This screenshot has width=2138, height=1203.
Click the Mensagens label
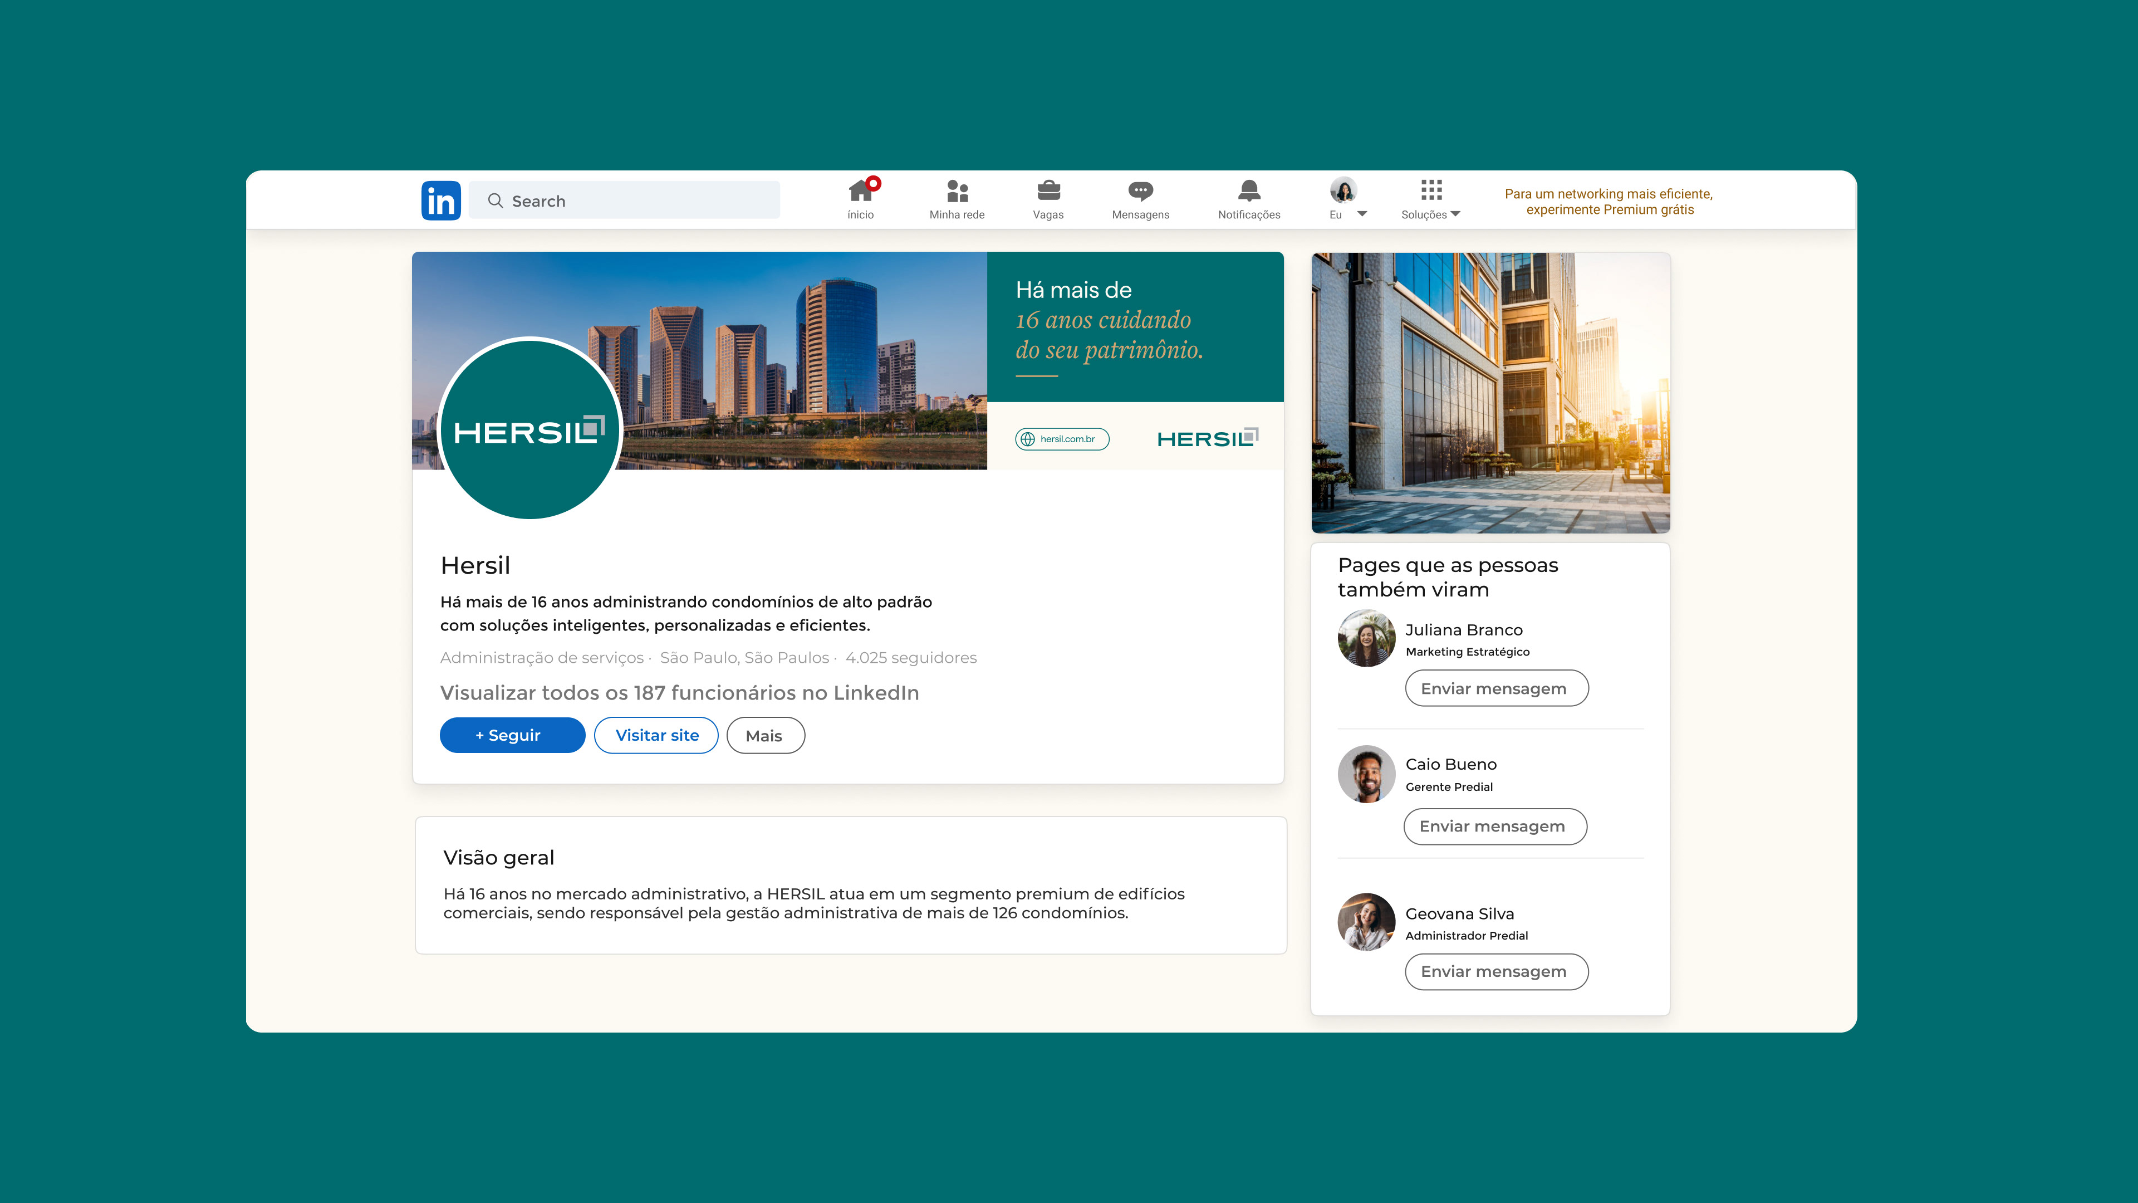click(x=1140, y=215)
